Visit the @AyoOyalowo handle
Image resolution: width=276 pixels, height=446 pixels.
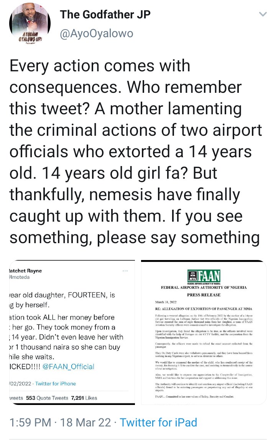97,34
